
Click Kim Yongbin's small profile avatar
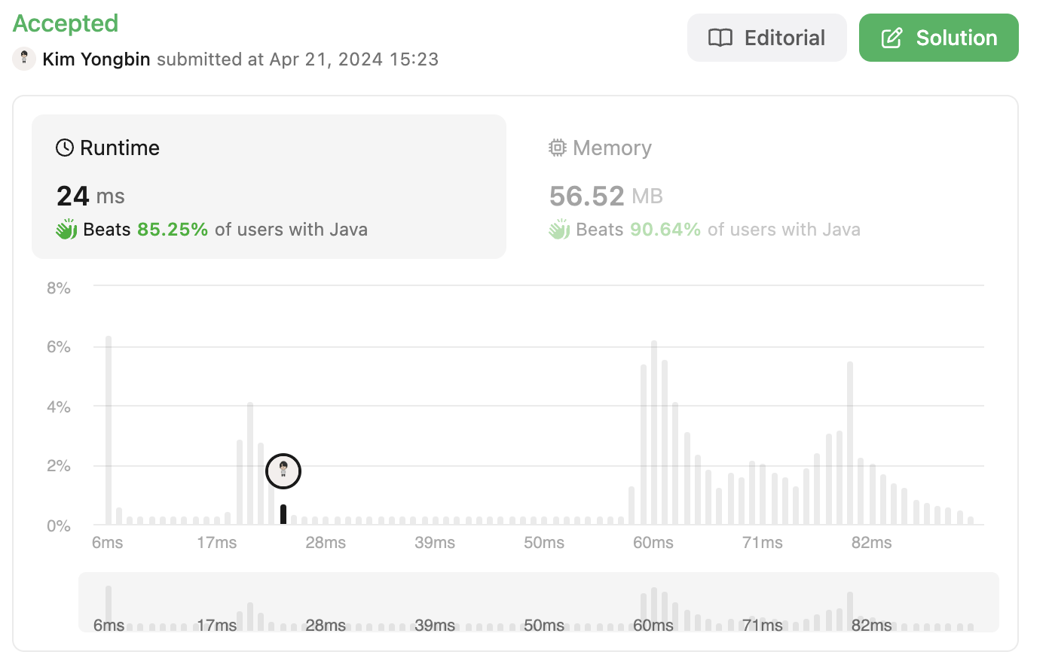coord(24,59)
